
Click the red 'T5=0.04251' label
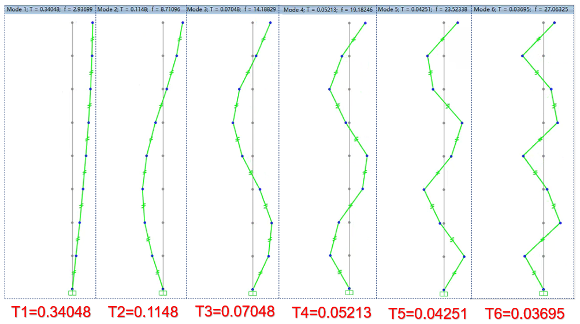point(428,314)
